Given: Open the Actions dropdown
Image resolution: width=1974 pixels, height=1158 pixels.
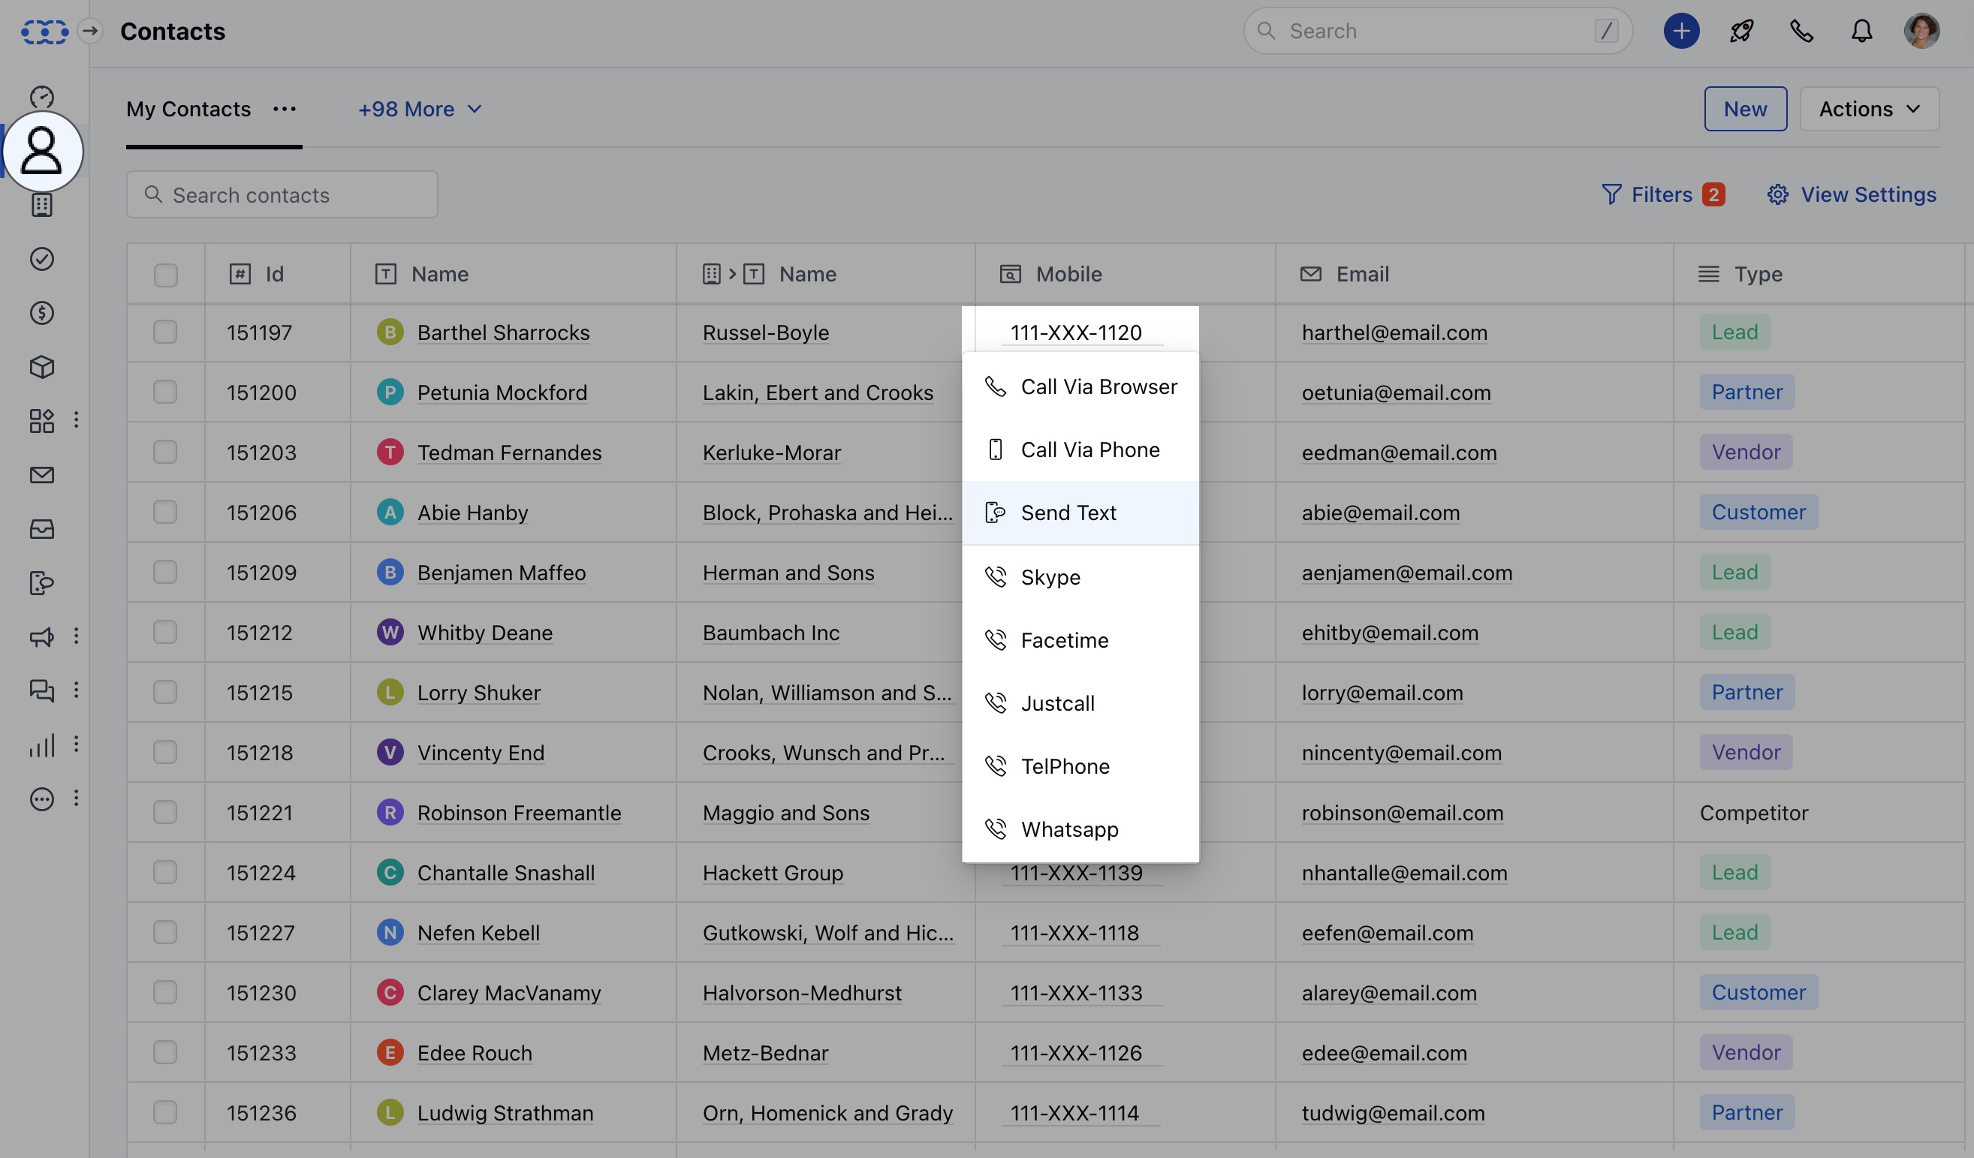Looking at the screenshot, I should point(1869,109).
